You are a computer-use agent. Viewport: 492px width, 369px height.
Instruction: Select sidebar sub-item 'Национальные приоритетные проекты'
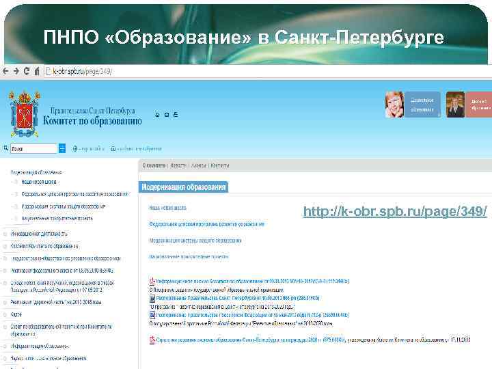pos(57,219)
